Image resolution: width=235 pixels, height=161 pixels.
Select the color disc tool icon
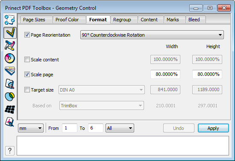pos(10,58)
